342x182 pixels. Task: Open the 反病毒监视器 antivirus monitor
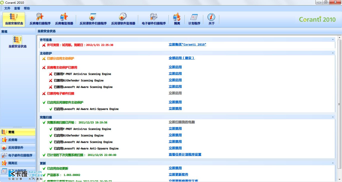[x=64, y=19]
